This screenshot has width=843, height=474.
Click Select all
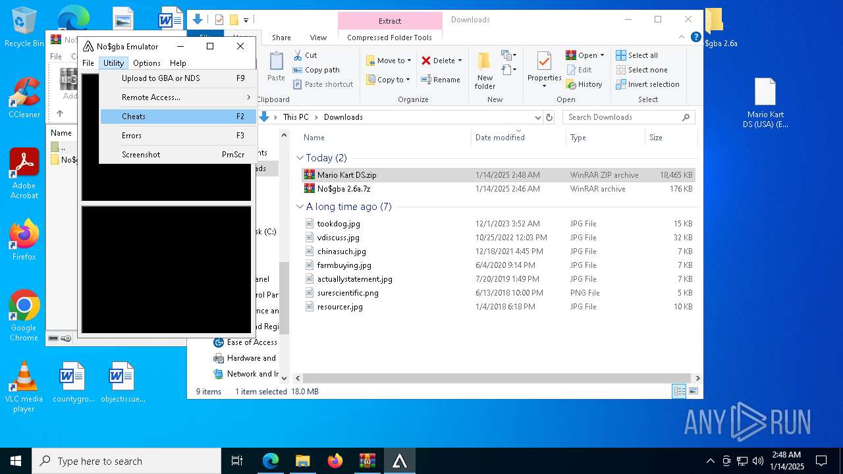point(637,55)
